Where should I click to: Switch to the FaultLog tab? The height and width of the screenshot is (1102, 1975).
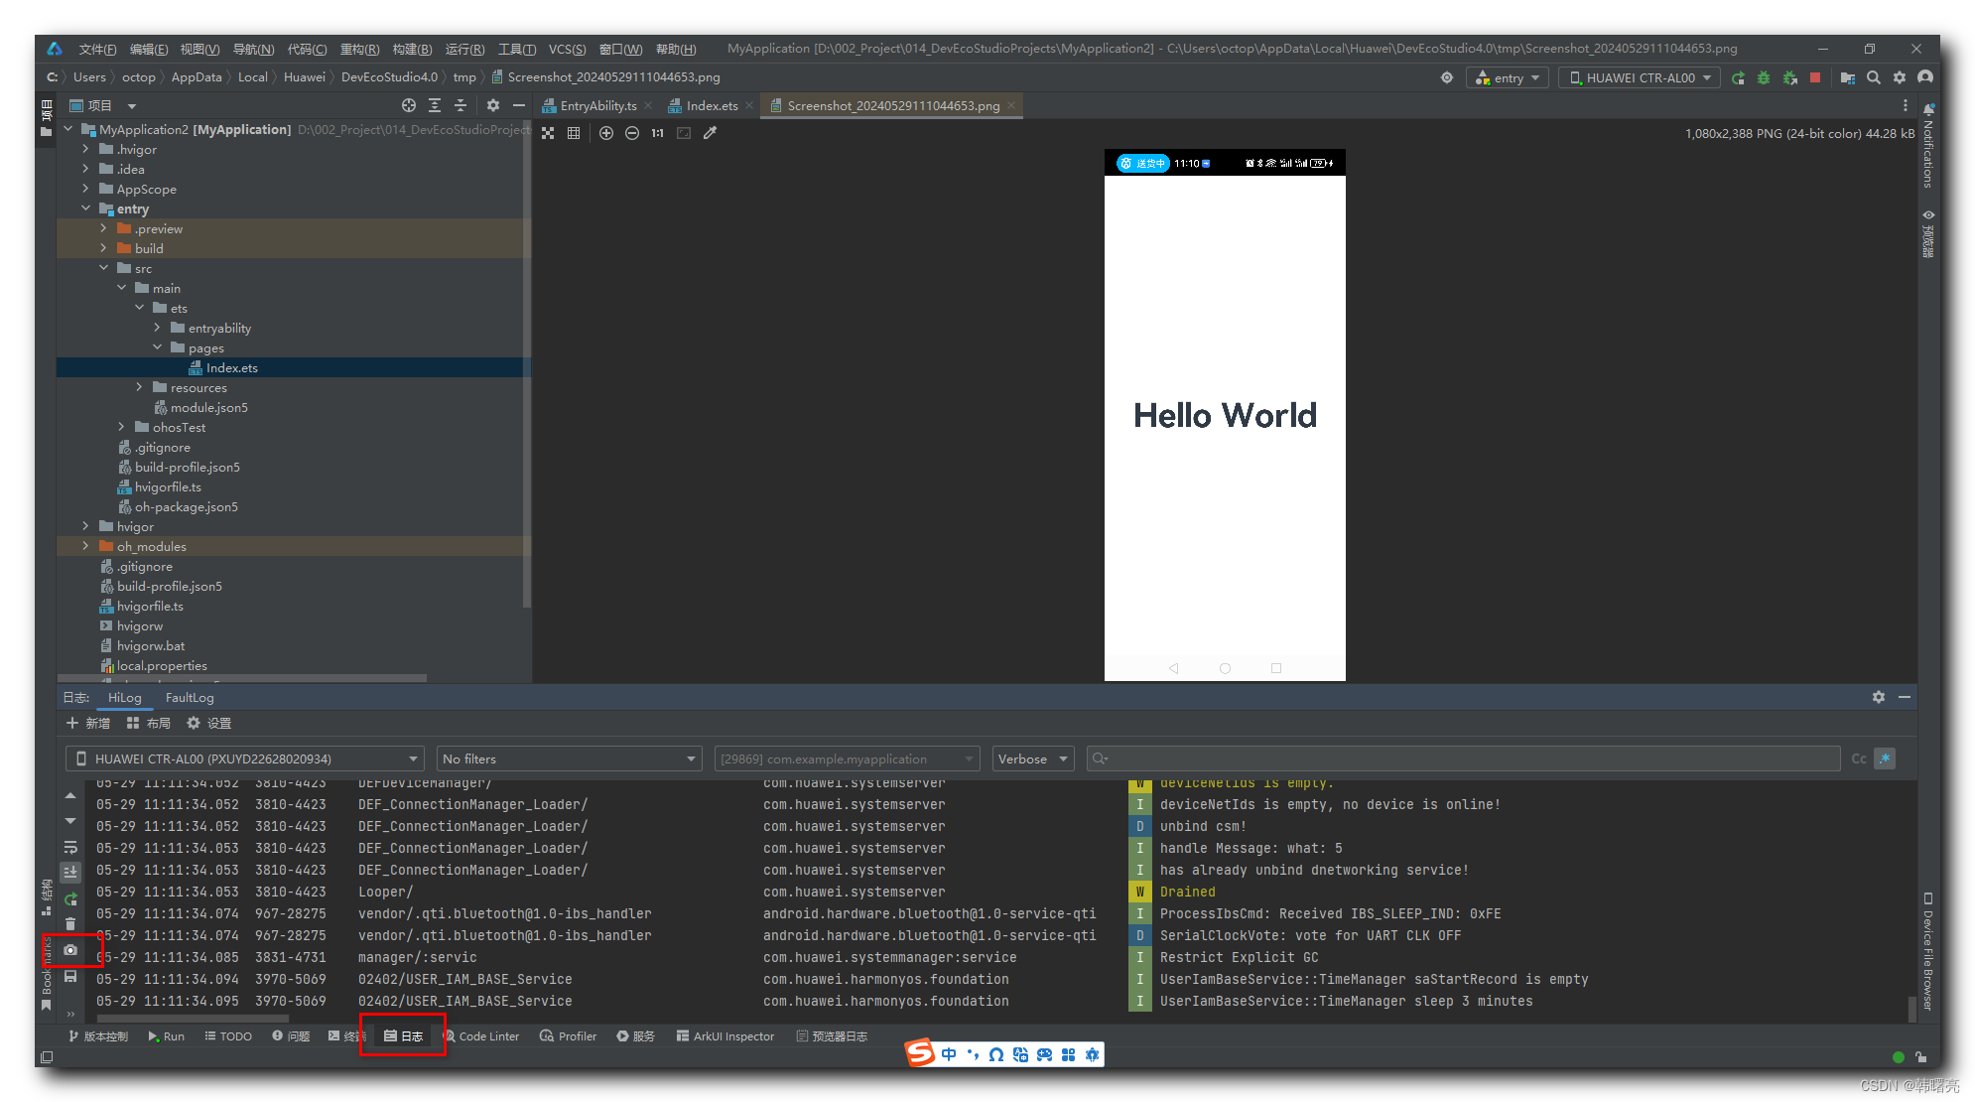[x=190, y=697]
